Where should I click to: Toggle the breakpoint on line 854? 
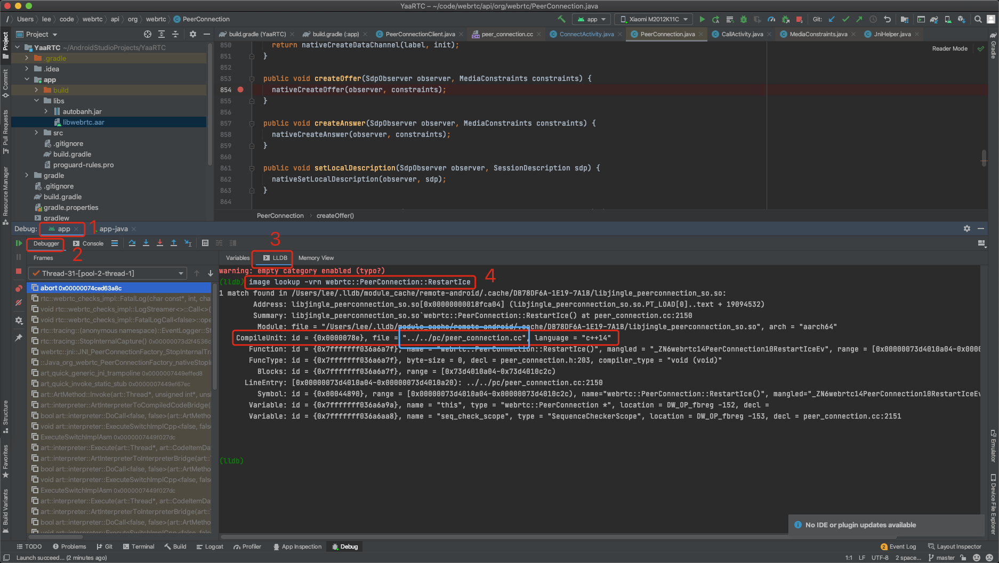pyautogui.click(x=240, y=89)
